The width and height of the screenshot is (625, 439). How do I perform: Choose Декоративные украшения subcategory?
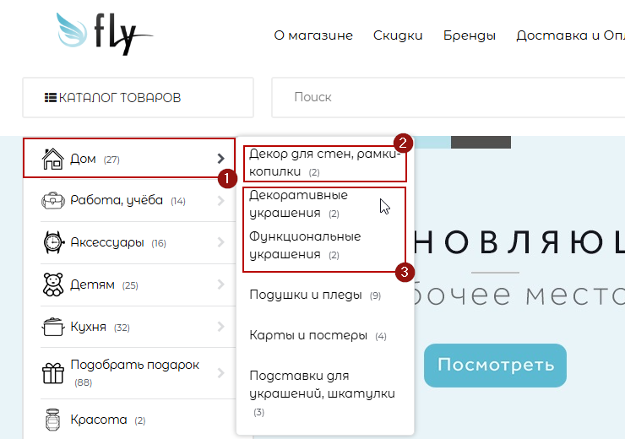(x=298, y=203)
